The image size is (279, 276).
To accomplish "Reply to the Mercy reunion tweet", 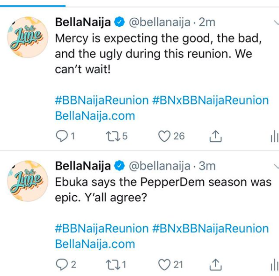I will tap(62, 136).
